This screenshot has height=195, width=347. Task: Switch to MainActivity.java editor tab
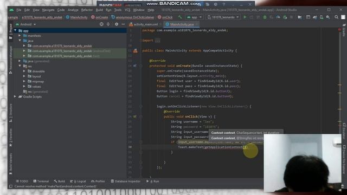182,24
